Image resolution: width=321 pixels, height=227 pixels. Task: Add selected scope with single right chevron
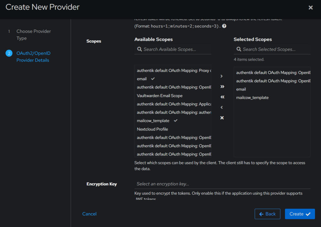click(222, 76)
